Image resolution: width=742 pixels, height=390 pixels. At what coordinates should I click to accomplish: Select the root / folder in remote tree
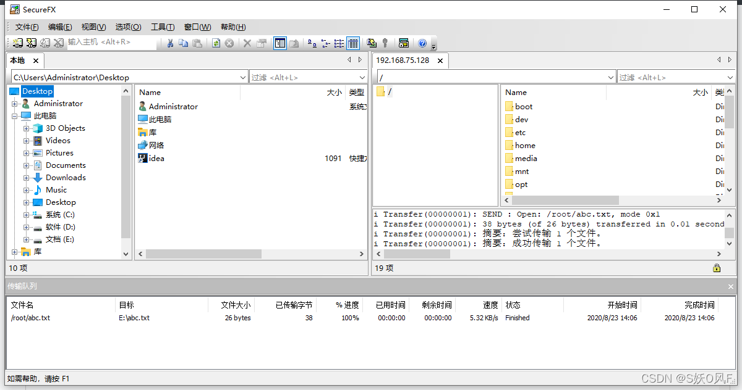click(x=390, y=91)
